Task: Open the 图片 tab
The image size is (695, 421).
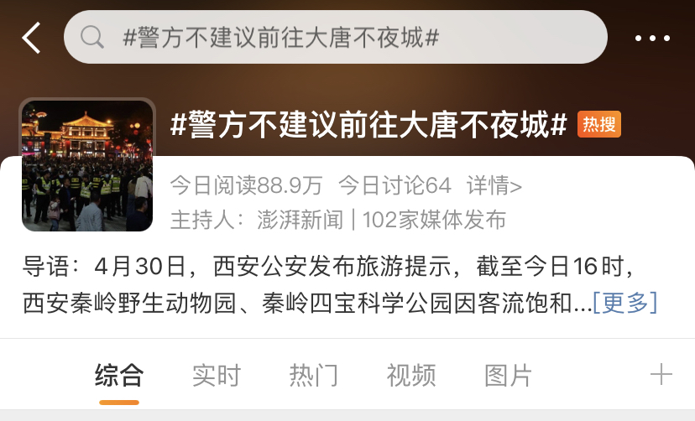Action: [508, 376]
